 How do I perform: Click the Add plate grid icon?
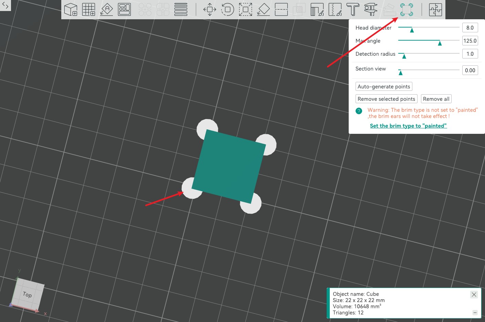tap(88, 10)
